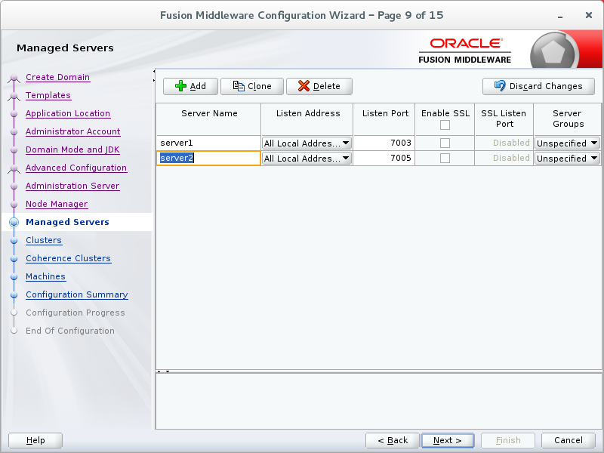Click the Help button
This screenshot has width=604, height=453.
pyautogui.click(x=35, y=440)
